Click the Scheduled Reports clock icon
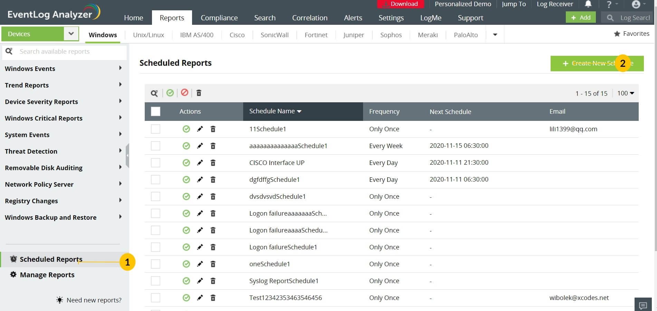This screenshot has height=311, width=657. click(13, 259)
